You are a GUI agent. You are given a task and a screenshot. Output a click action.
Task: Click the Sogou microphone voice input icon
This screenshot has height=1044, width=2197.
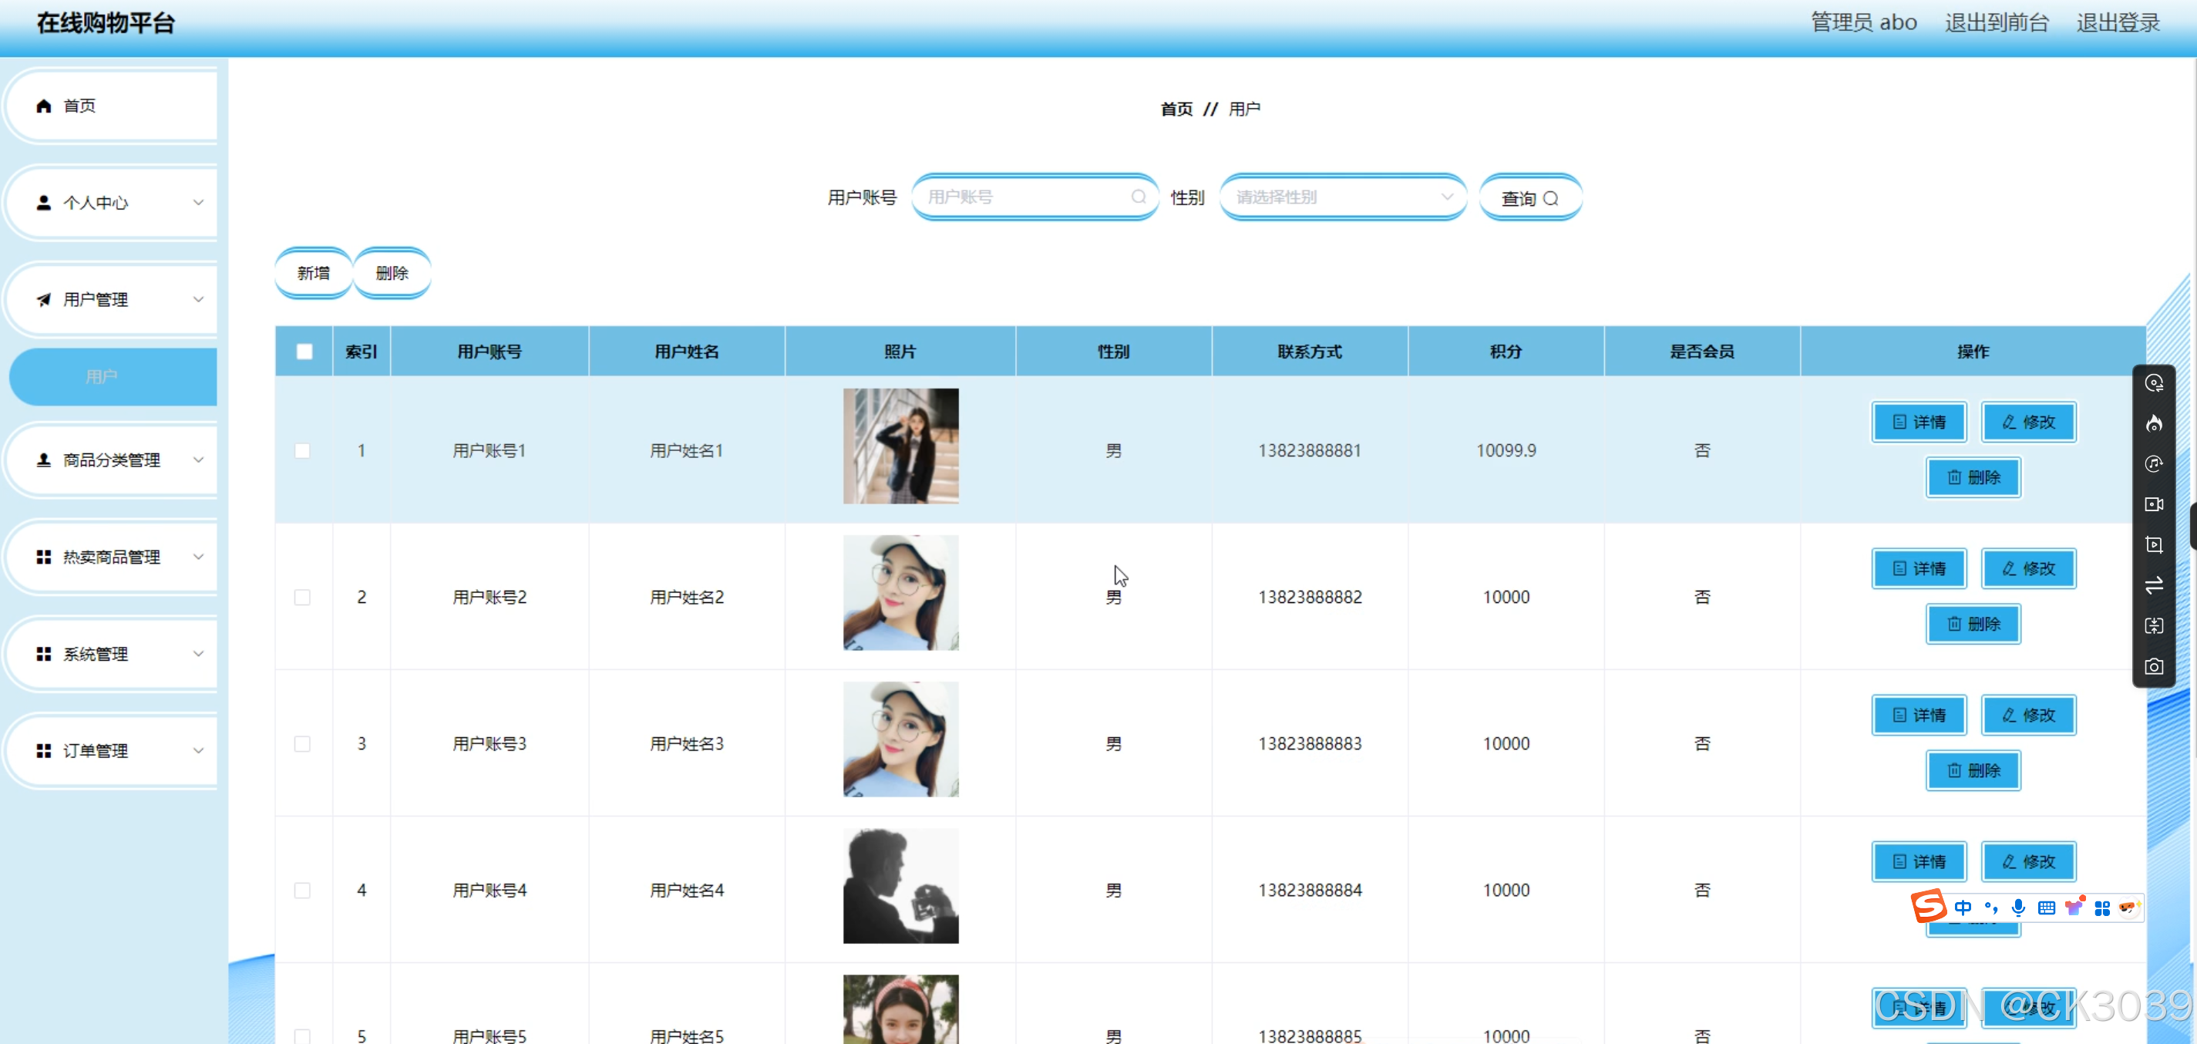[2017, 907]
